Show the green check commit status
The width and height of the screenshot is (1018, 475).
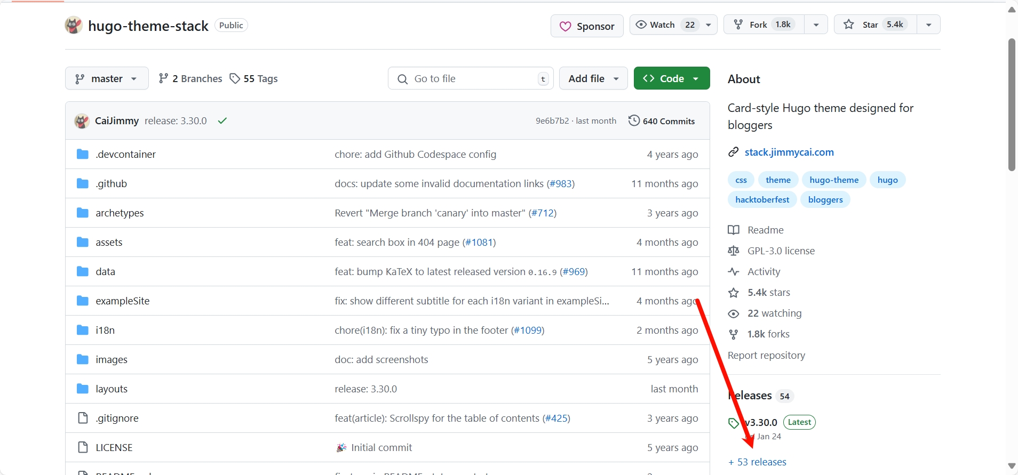click(x=222, y=121)
